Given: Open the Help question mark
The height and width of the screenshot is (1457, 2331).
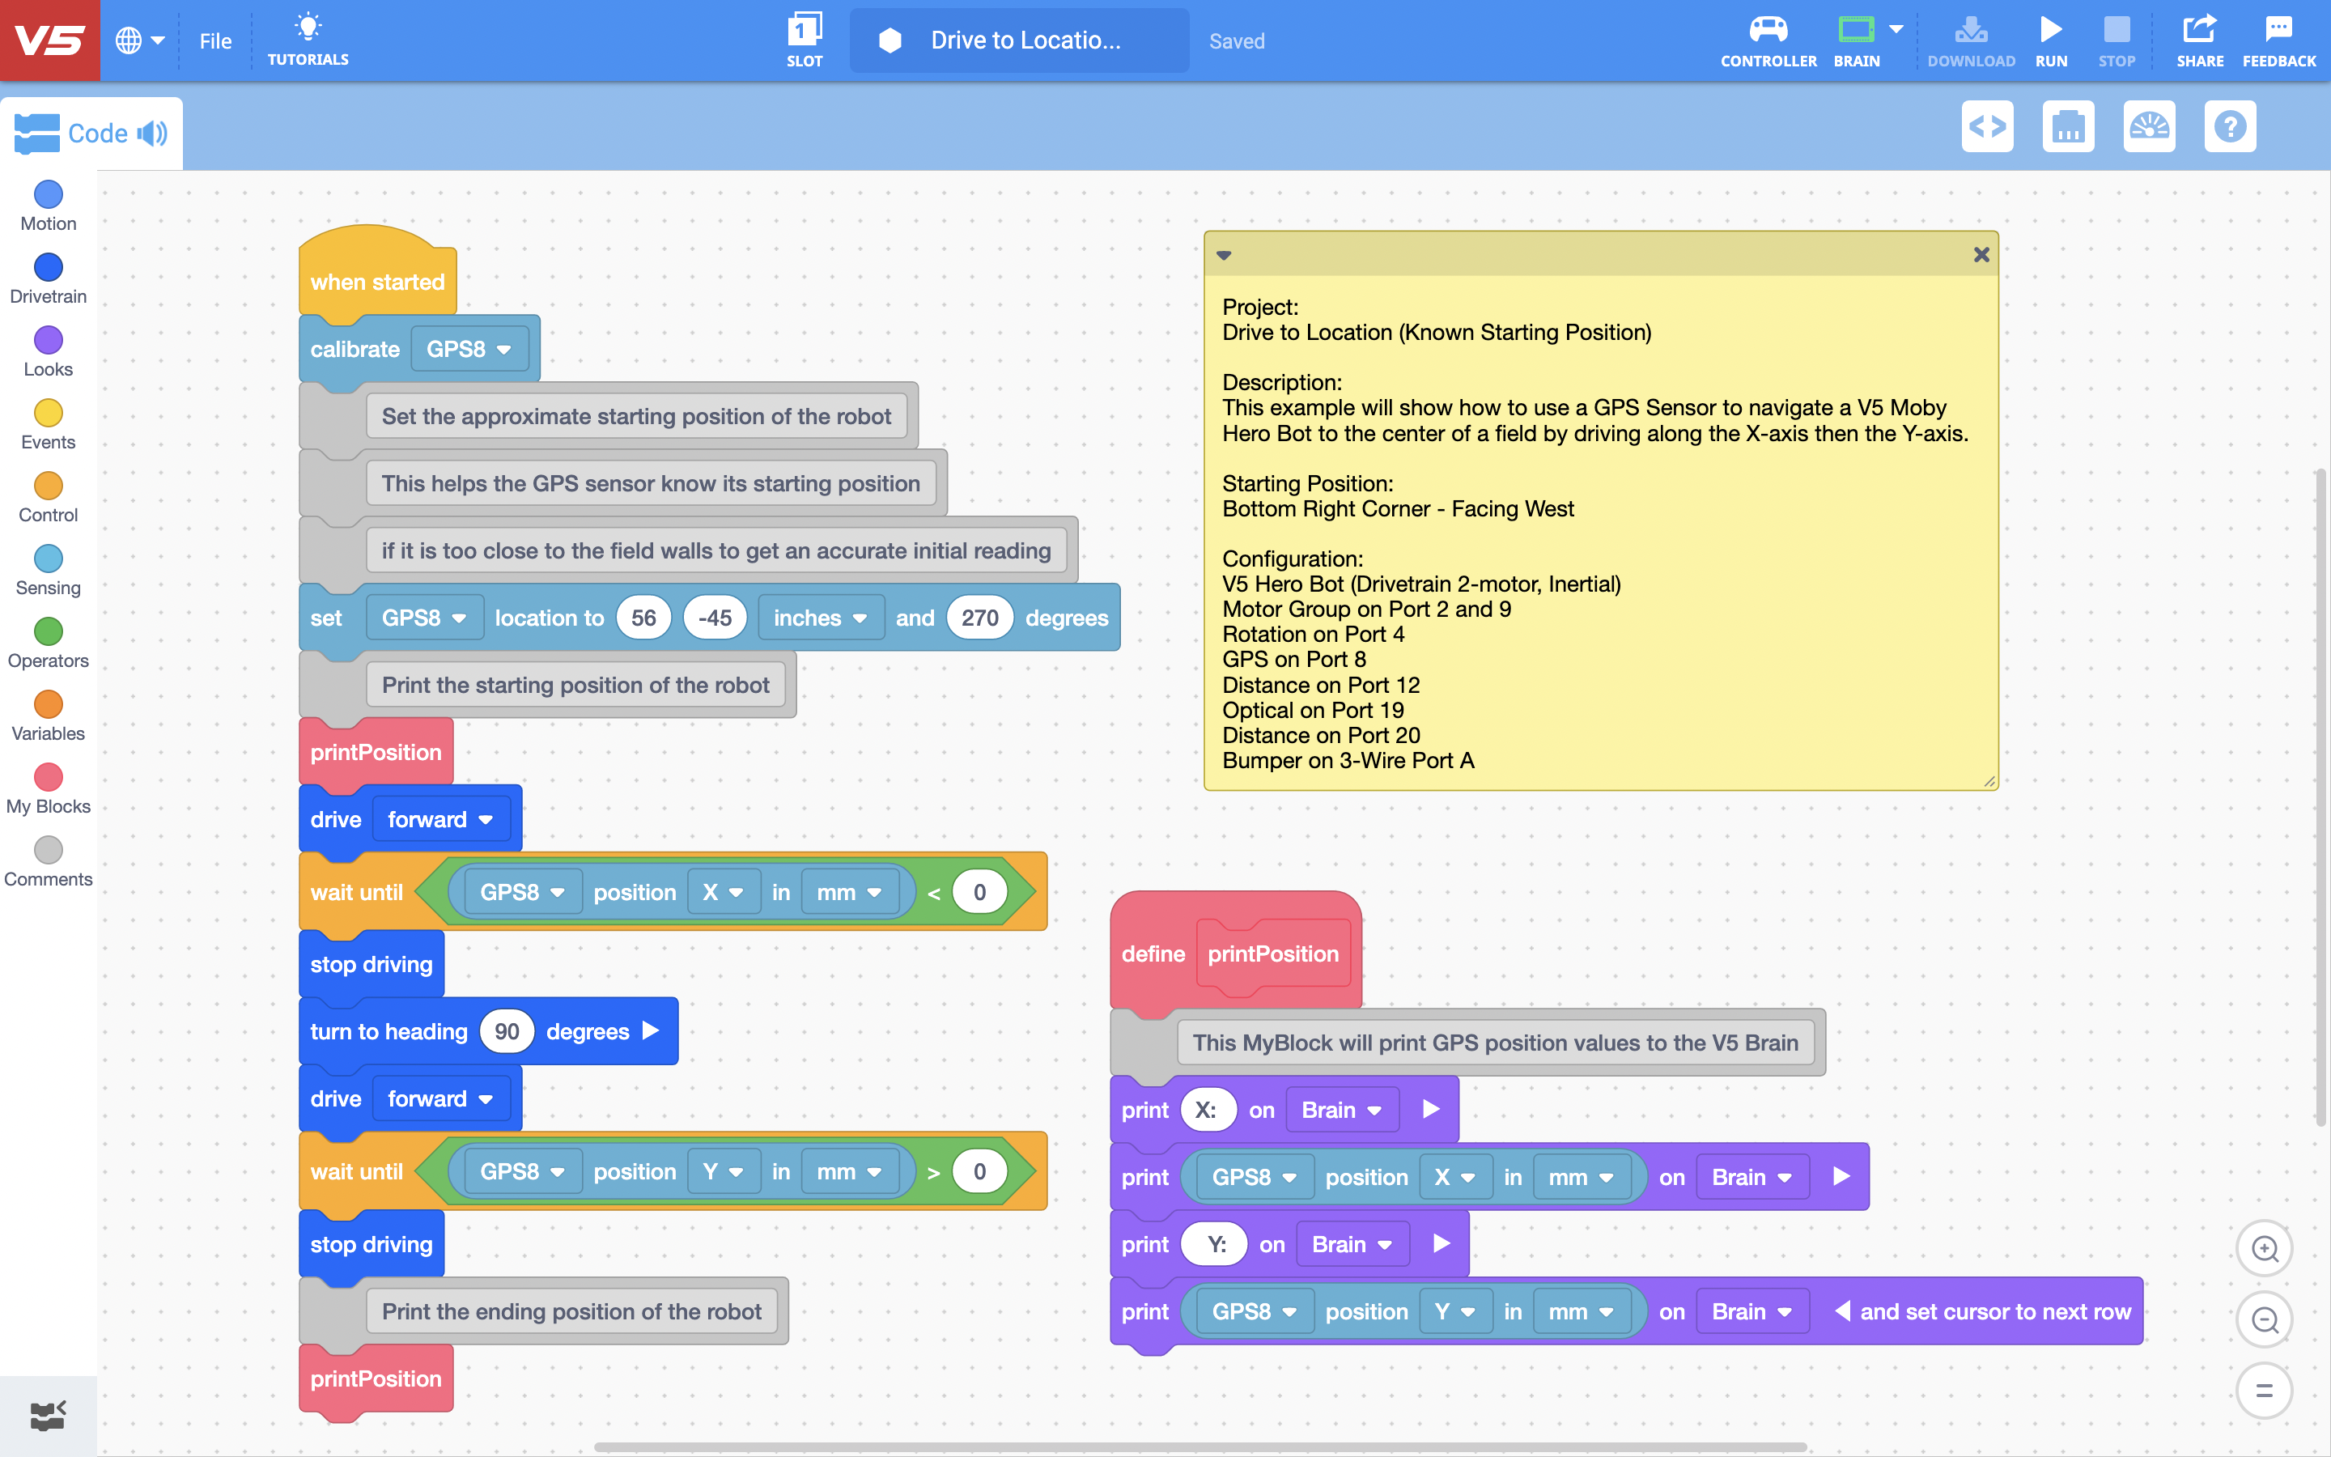Looking at the screenshot, I should point(2230,126).
